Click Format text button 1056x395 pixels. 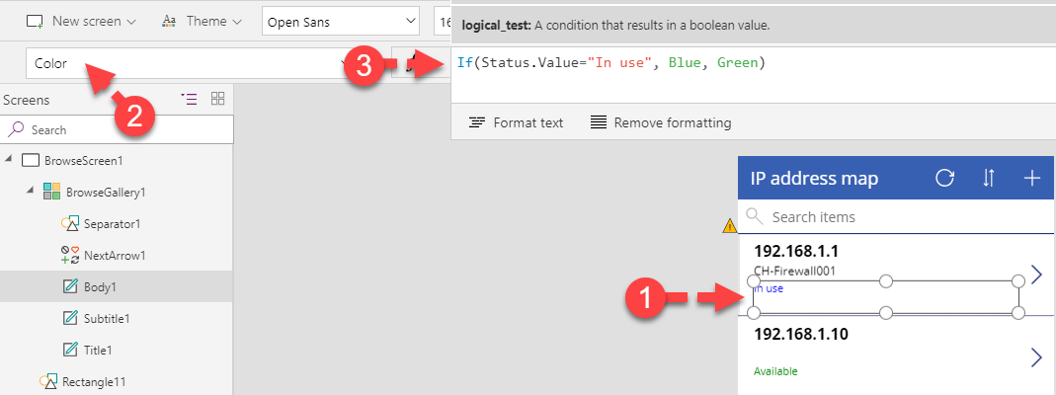coord(516,122)
